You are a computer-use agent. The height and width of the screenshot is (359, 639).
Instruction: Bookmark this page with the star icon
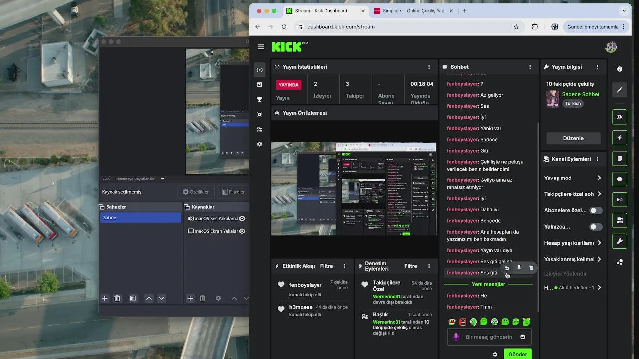516,27
